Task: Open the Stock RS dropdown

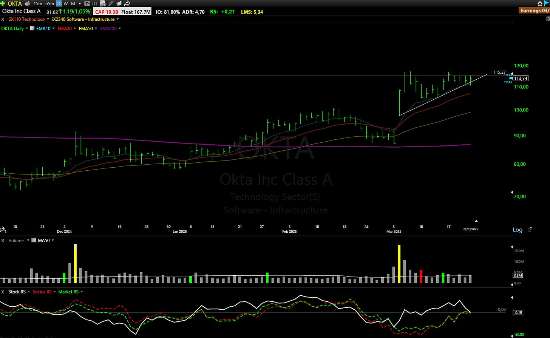Action: click(28, 292)
